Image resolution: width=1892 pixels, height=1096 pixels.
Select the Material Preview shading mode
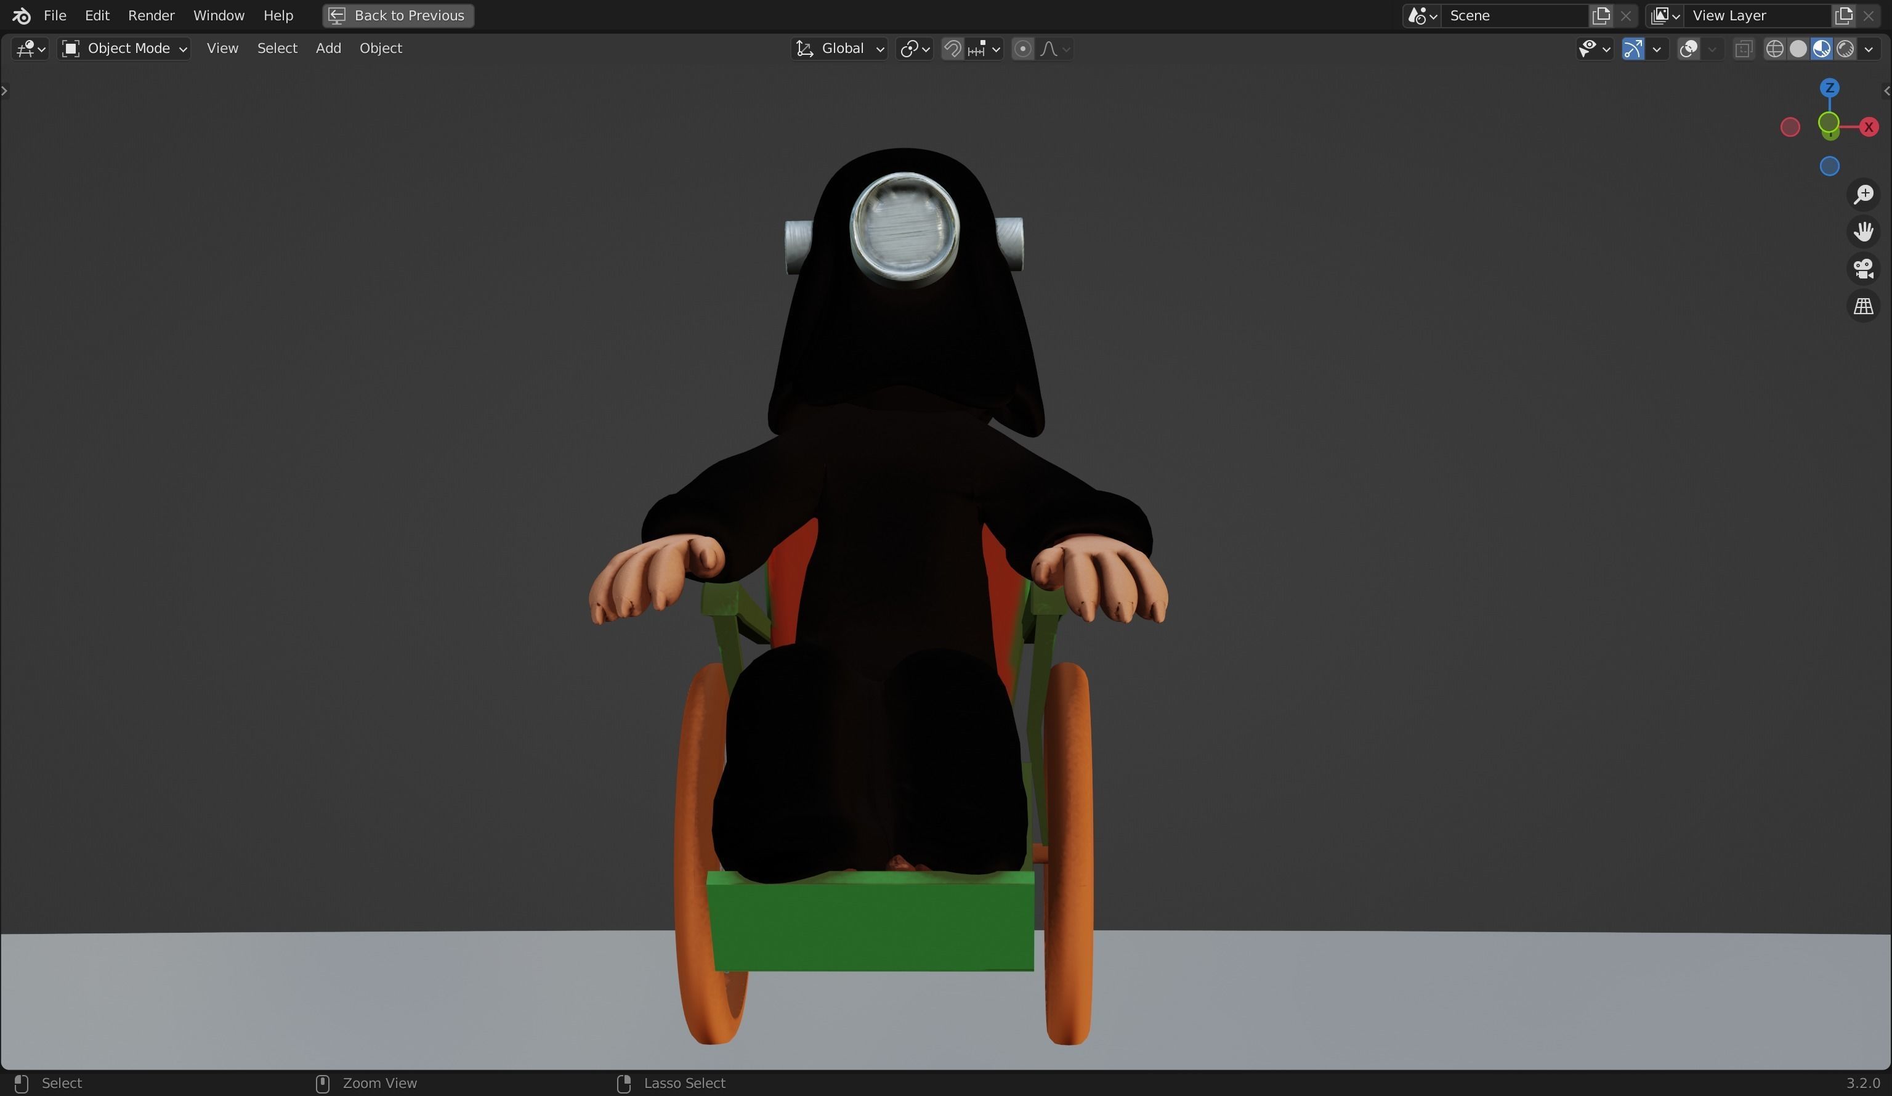click(x=1822, y=49)
